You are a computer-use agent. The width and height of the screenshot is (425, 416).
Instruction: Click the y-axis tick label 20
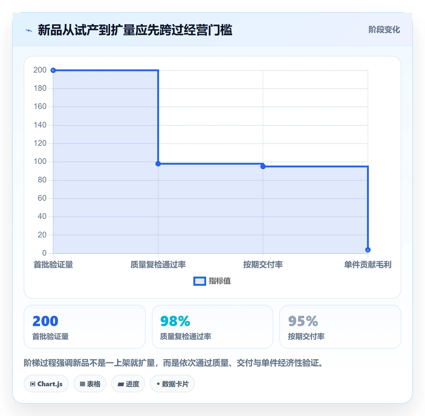(x=42, y=235)
